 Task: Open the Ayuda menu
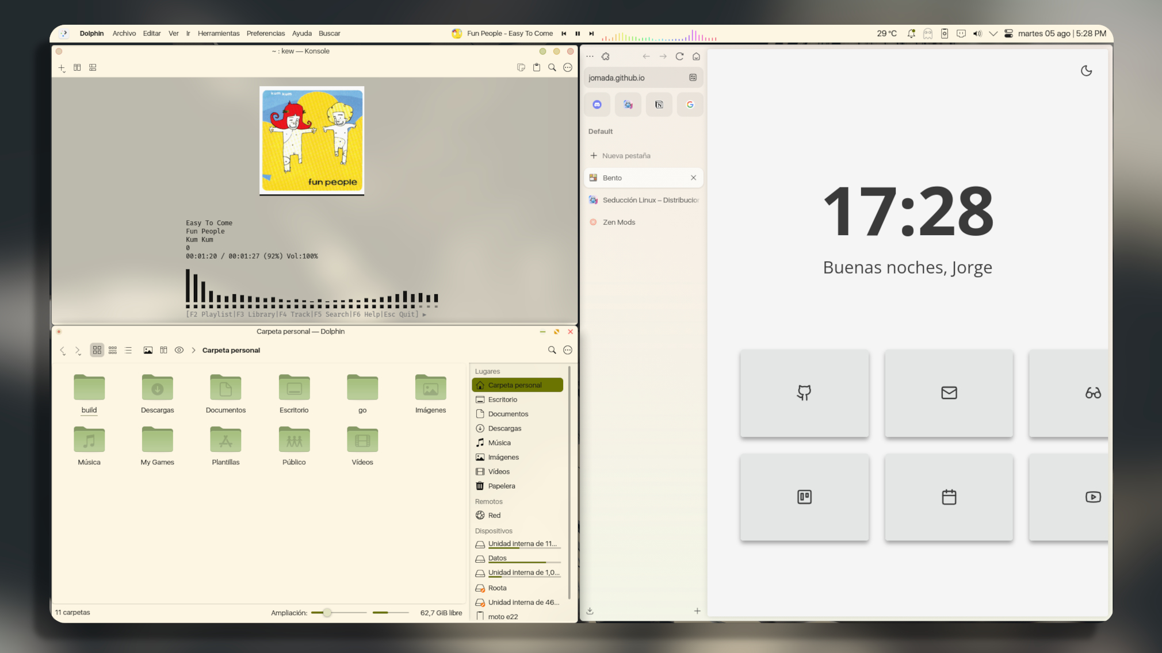click(x=302, y=33)
